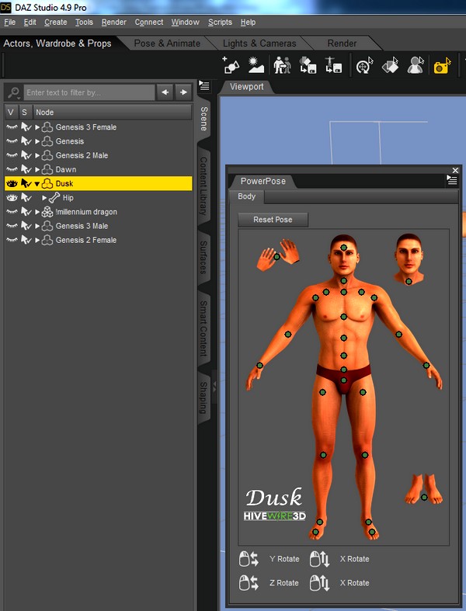This screenshot has height=611, width=466.
Task: Click the yellow camera tool icon
Action: (x=442, y=65)
